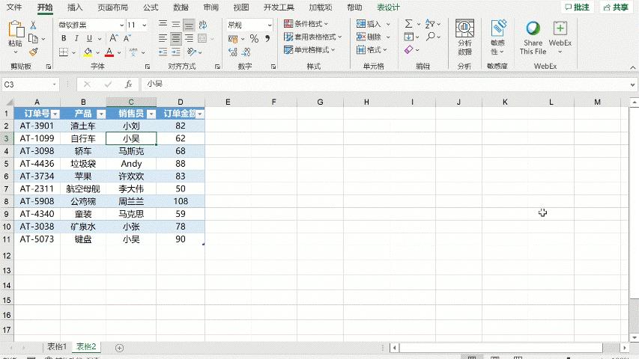Click the Share This File icon
Screen dimensions: 639x359
(533, 37)
